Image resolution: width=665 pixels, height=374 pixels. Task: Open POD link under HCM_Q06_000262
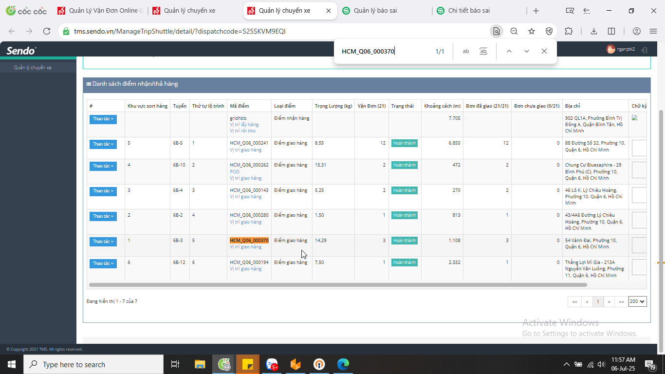coord(235,172)
